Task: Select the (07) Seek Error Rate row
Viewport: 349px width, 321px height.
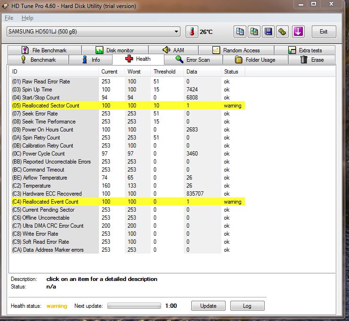Action: [128, 114]
